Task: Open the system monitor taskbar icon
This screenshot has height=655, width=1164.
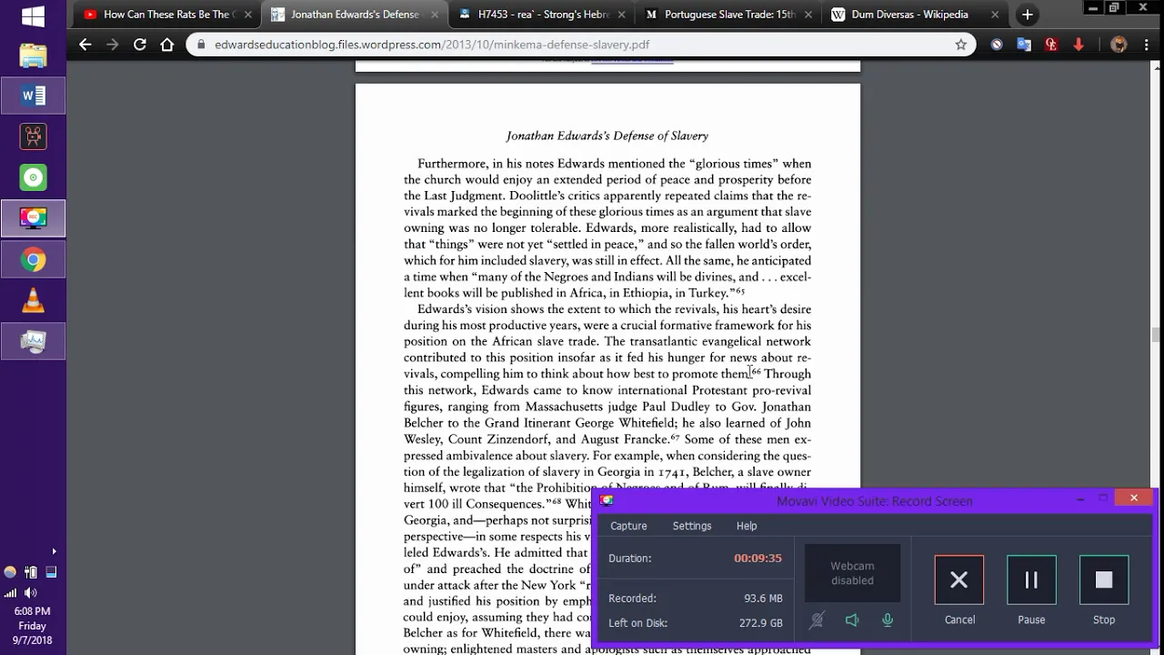Action: [33, 342]
